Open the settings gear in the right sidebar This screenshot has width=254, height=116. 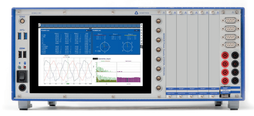pyautogui.click(x=142, y=25)
